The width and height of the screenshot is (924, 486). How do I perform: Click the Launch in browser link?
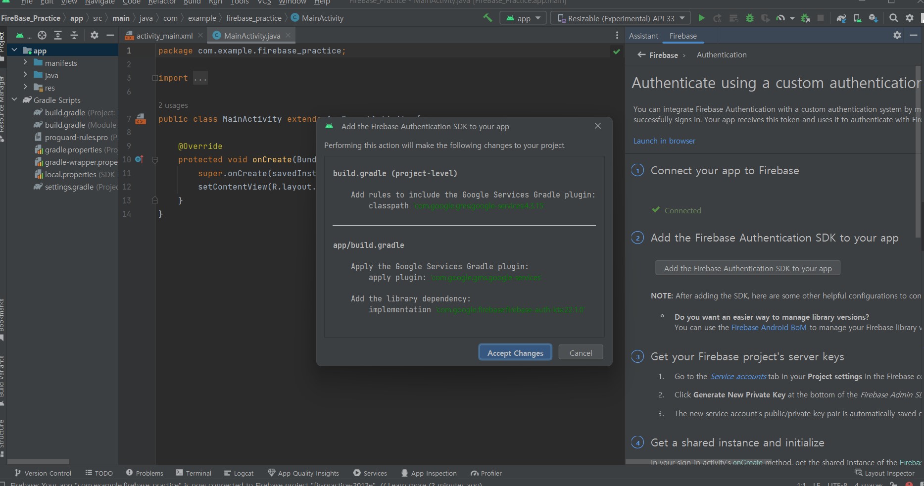tap(664, 141)
